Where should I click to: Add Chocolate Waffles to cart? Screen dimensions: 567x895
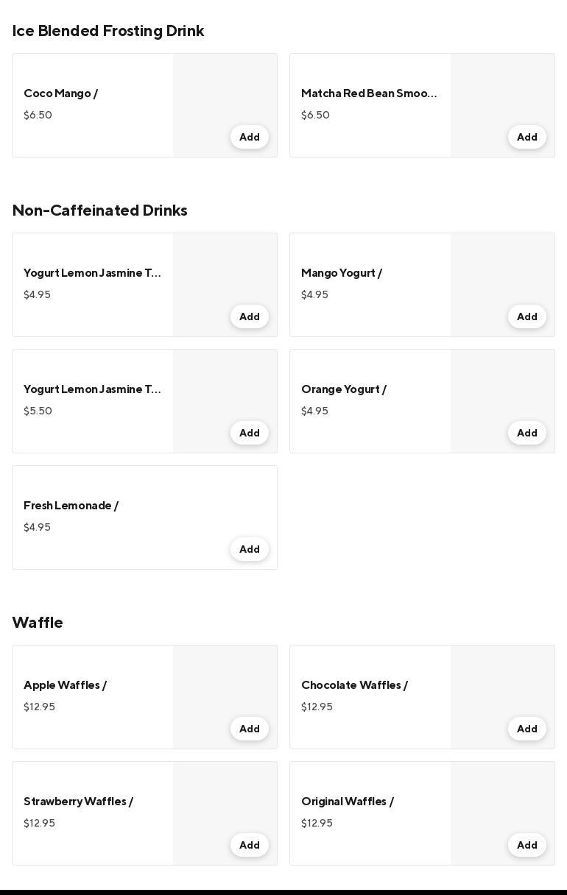[x=526, y=729]
